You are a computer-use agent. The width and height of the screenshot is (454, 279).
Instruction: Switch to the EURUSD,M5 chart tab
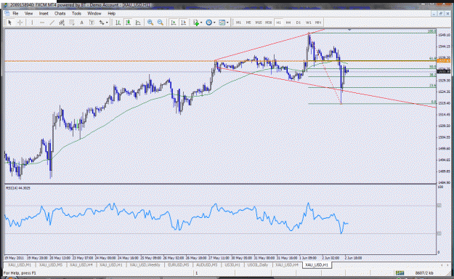pyautogui.click(x=179, y=264)
